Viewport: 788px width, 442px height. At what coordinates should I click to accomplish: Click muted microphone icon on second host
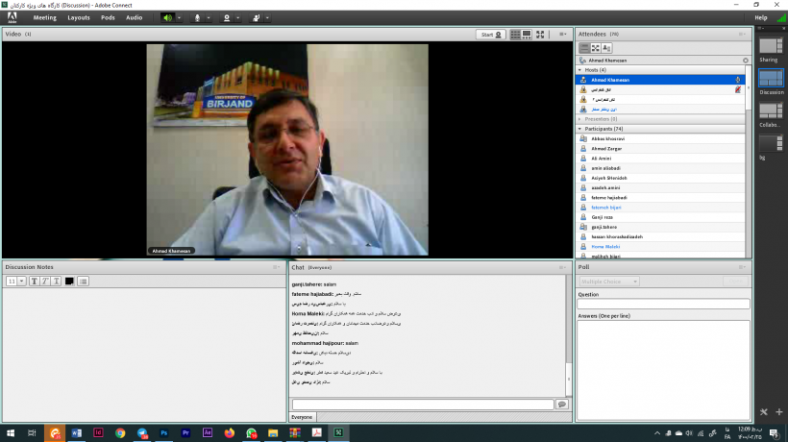pos(738,89)
